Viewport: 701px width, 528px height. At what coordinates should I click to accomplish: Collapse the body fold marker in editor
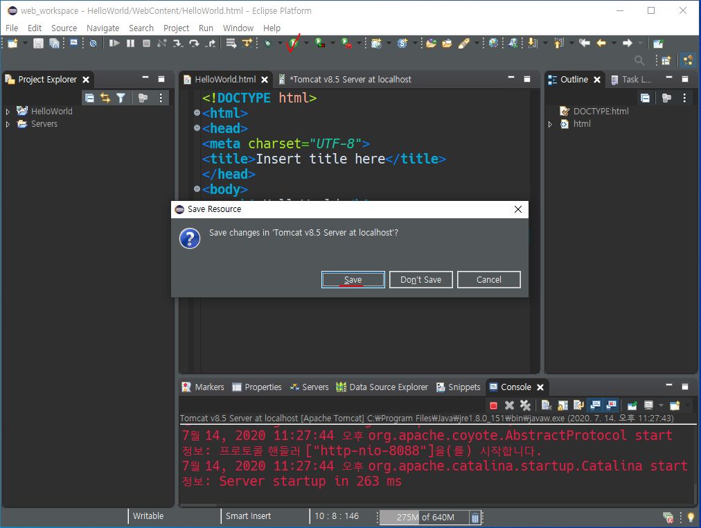point(197,188)
